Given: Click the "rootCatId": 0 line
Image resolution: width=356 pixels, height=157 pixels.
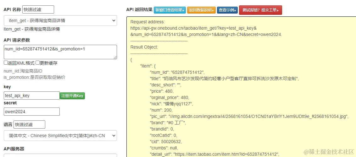Looking at the screenshot, I should [x=163, y=135].
